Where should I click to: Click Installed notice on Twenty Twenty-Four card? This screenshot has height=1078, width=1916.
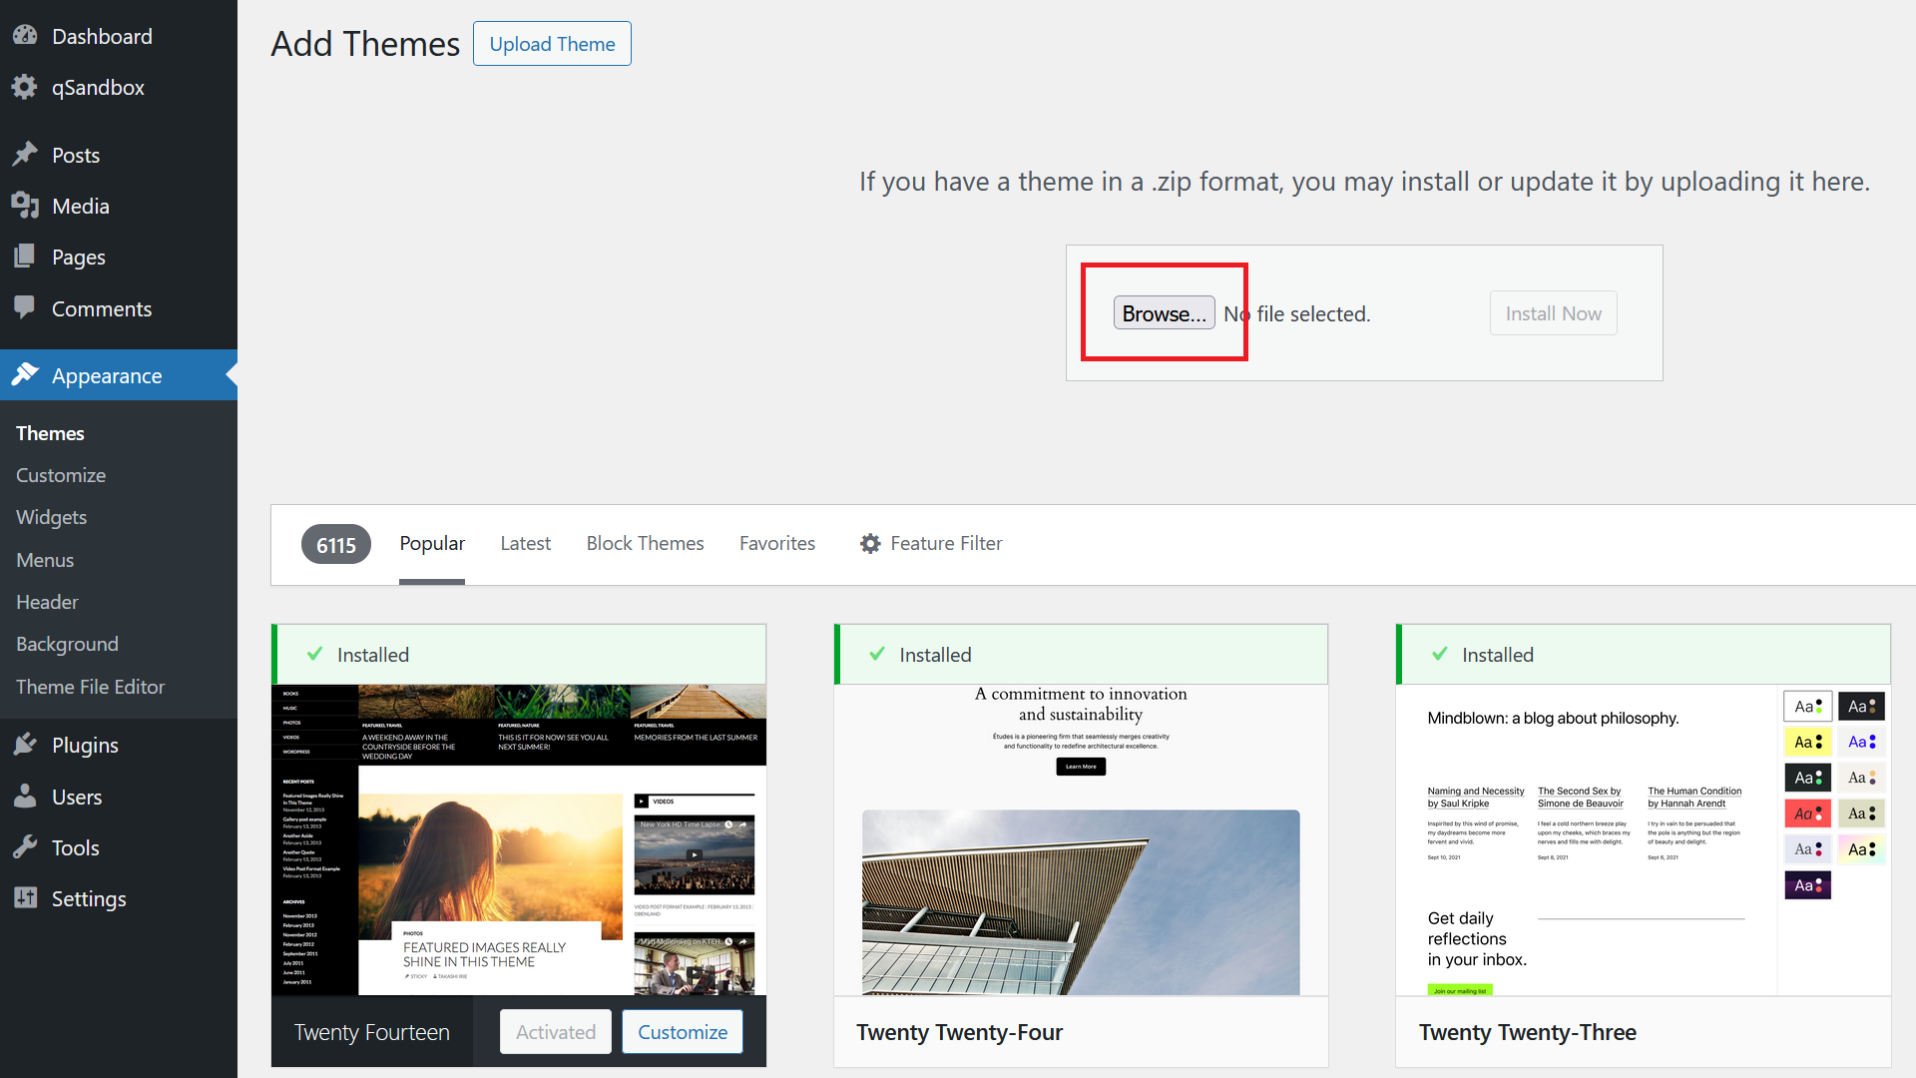point(1081,655)
